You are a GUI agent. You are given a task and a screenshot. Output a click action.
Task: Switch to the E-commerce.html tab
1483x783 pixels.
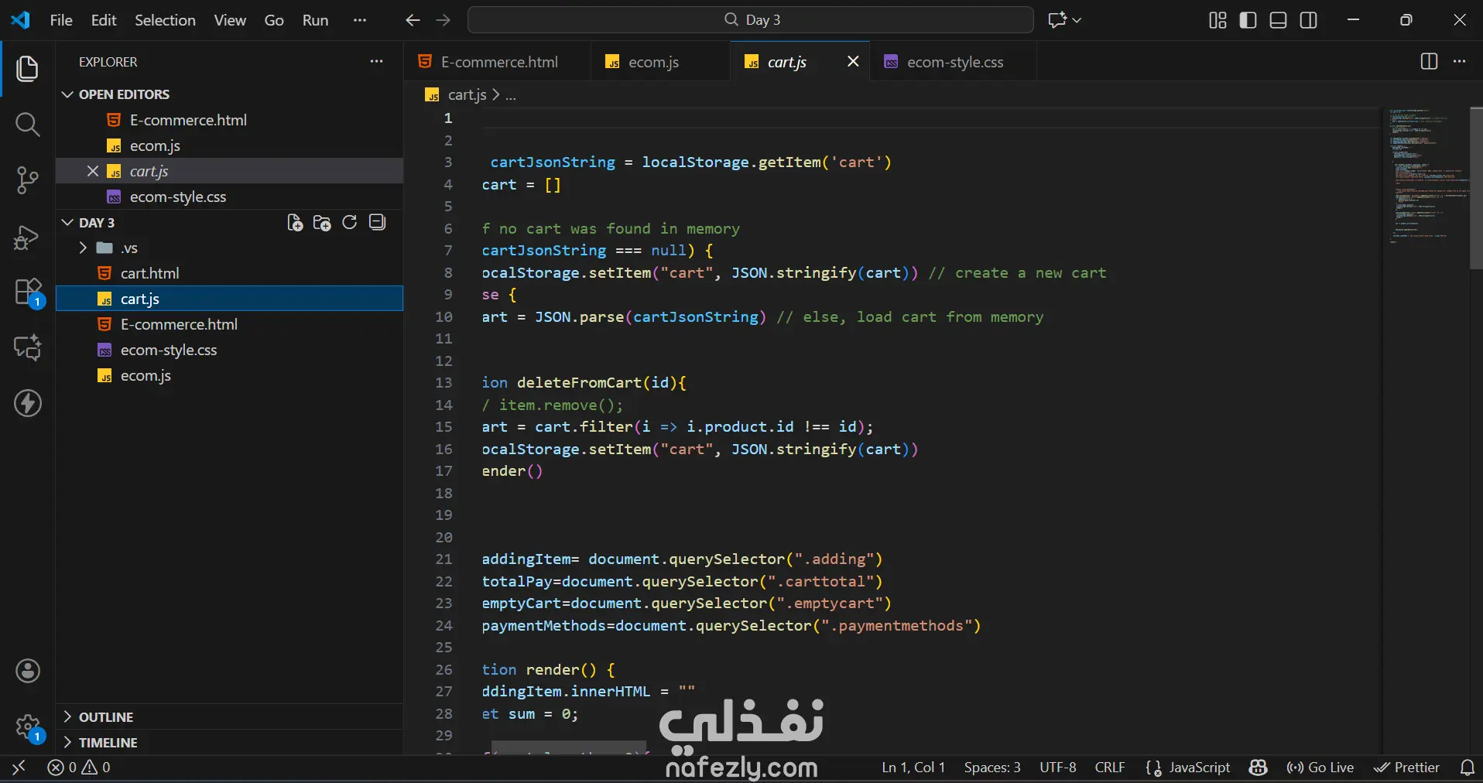(498, 62)
